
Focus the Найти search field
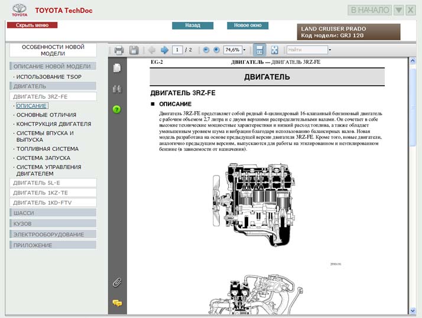point(307,50)
